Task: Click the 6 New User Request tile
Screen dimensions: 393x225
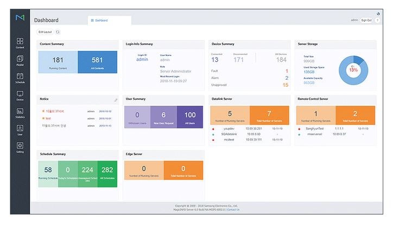Action: tap(164, 117)
